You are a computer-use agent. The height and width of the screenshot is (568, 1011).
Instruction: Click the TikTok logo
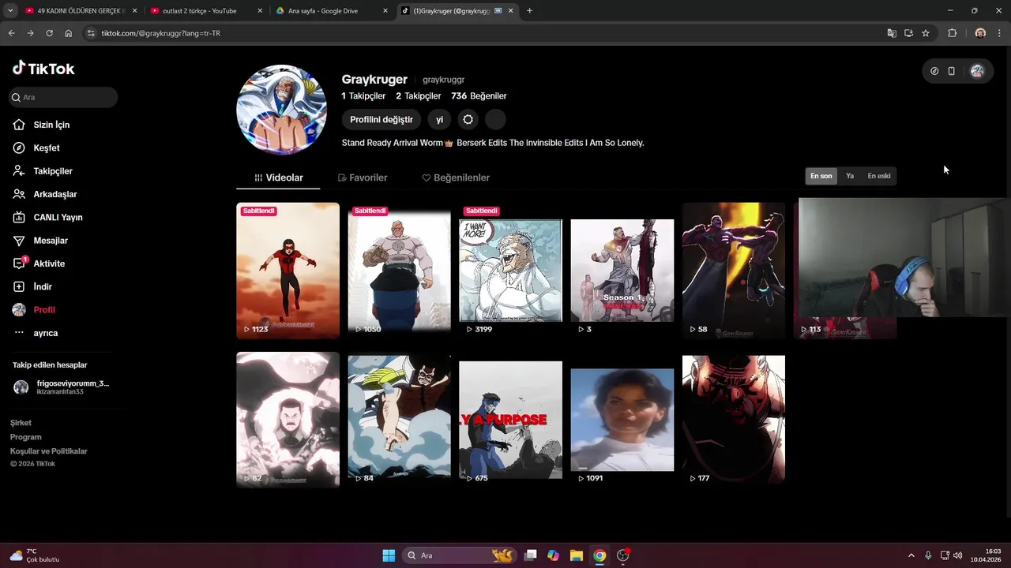pyautogui.click(x=43, y=69)
